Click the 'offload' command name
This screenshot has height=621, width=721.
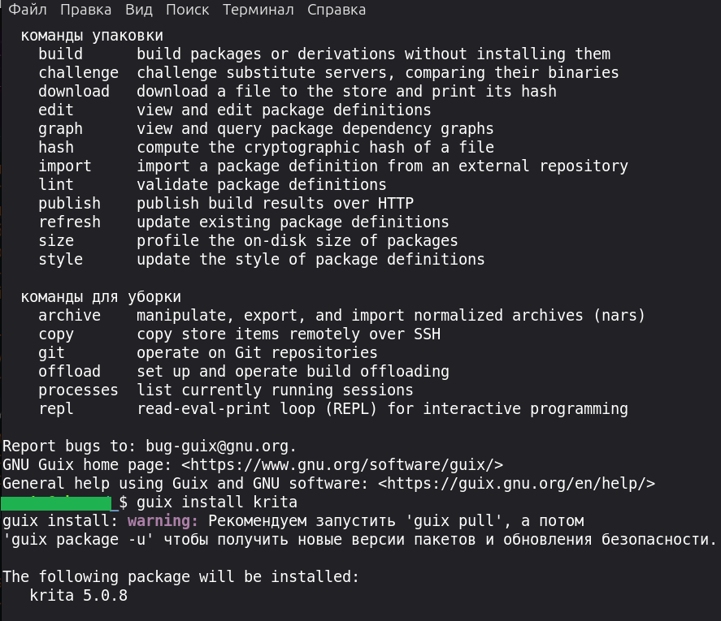(x=69, y=372)
